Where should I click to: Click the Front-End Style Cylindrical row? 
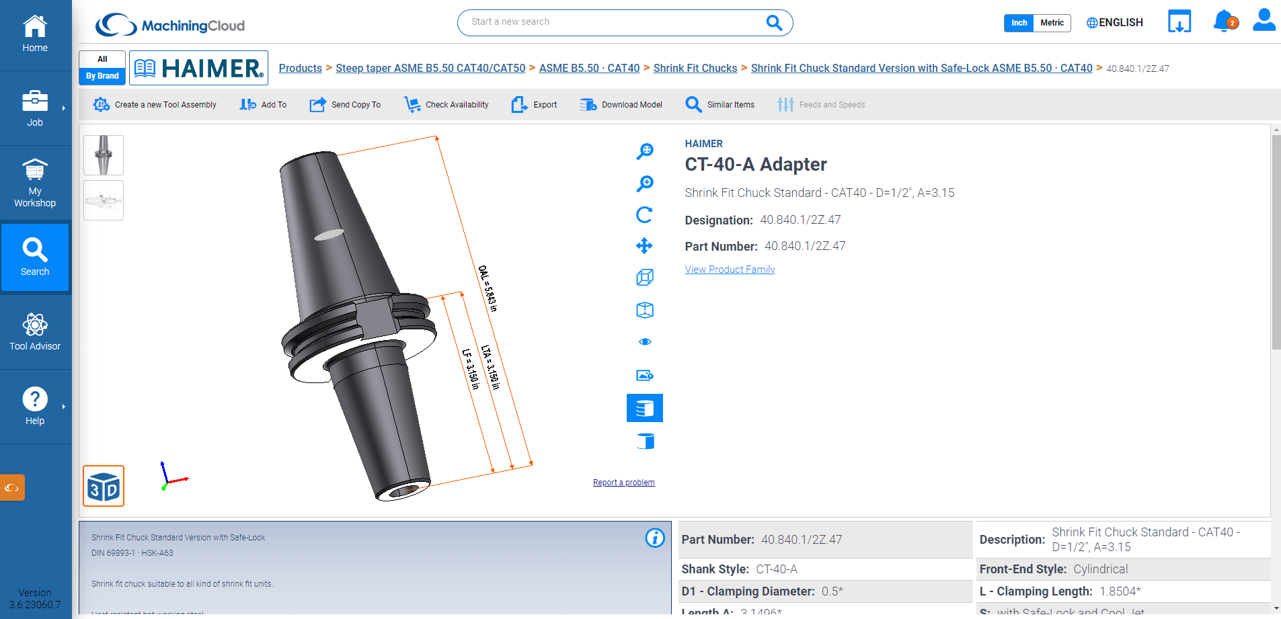(1123, 569)
